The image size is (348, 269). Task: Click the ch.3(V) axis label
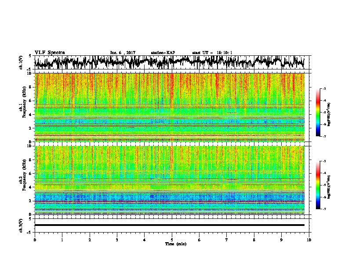[x=21, y=225]
